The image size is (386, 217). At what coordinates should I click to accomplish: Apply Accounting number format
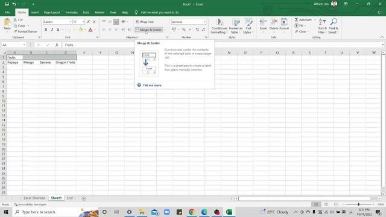[x=174, y=30]
